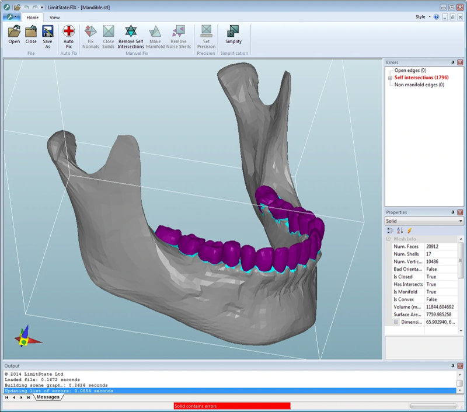Viewport: 467px width, 412px height.
Task: Click the Volume value 11844.604692
Action: click(440, 307)
